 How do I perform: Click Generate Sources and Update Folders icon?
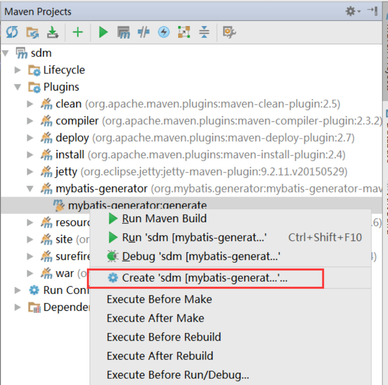click(x=33, y=32)
